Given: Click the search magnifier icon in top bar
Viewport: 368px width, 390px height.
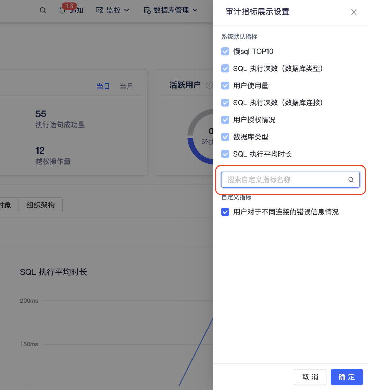Looking at the screenshot, I should [43, 10].
